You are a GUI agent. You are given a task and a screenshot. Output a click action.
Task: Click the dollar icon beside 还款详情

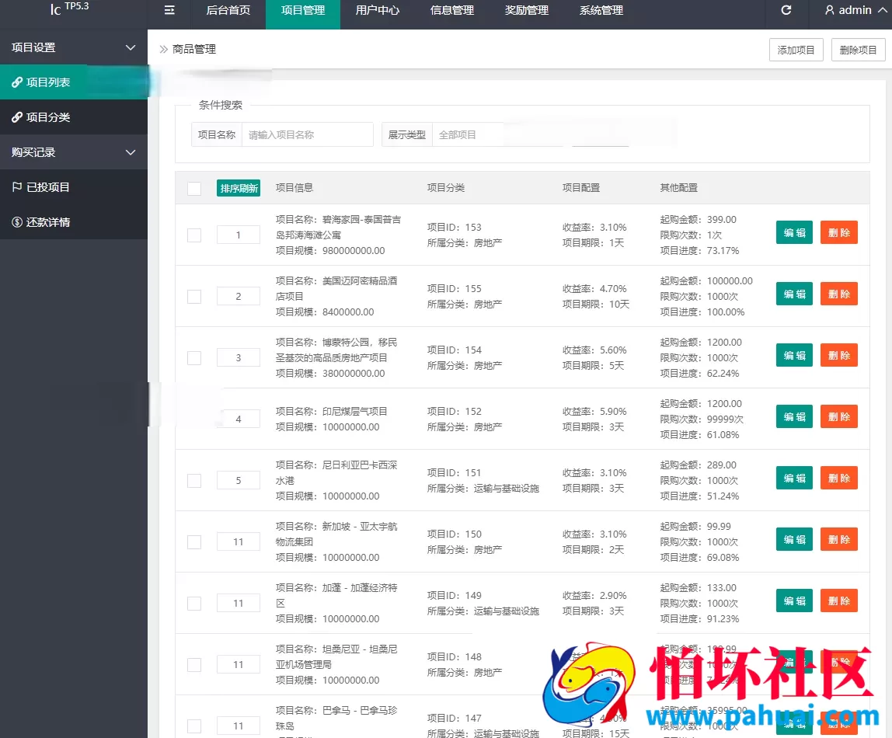pos(17,222)
